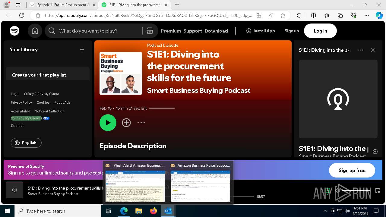The width and height of the screenshot is (386, 217).
Task: Click Sign up in the top bar
Action: pos(292,31)
